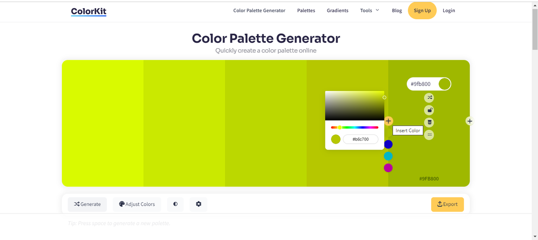The width and height of the screenshot is (538, 240).
Task: Open color picker via round #9fb800 swatch
Action: pyautogui.click(x=444, y=84)
